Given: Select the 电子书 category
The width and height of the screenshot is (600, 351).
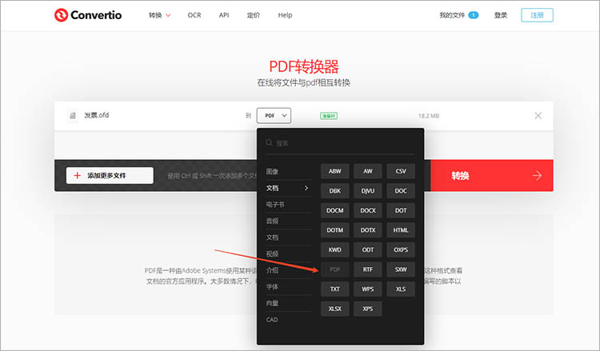Looking at the screenshot, I should coord(275,205).
